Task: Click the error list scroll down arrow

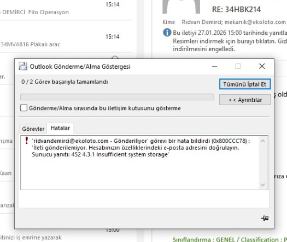Action: point(262,185)
